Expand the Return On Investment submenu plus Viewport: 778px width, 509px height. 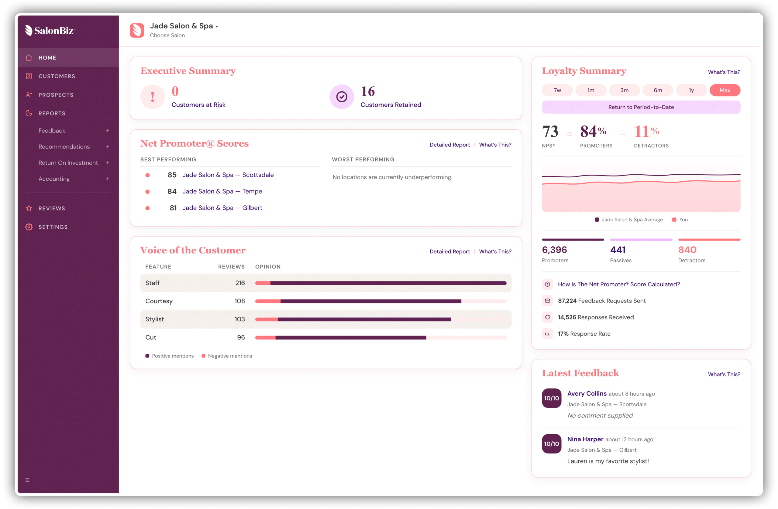tap(108, 163)
